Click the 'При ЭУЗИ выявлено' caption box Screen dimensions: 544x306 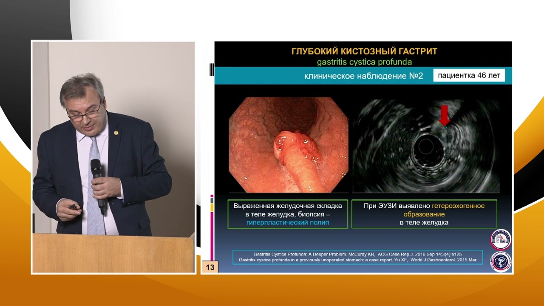[424, 214]
